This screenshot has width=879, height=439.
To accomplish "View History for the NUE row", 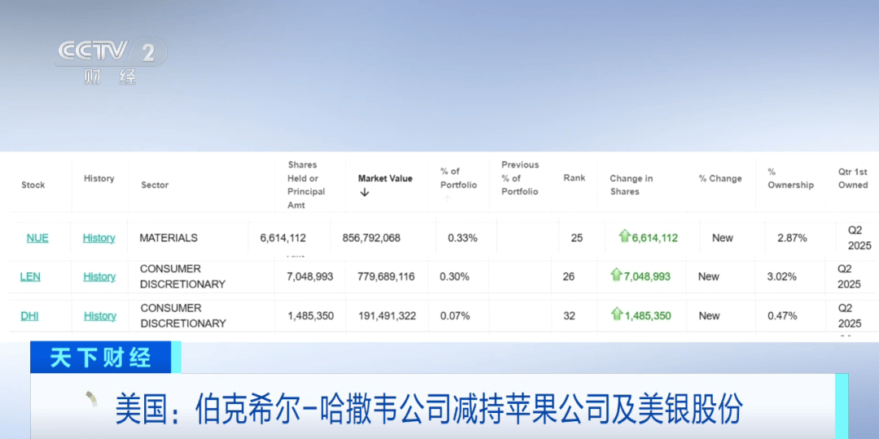I will point(99,238).
